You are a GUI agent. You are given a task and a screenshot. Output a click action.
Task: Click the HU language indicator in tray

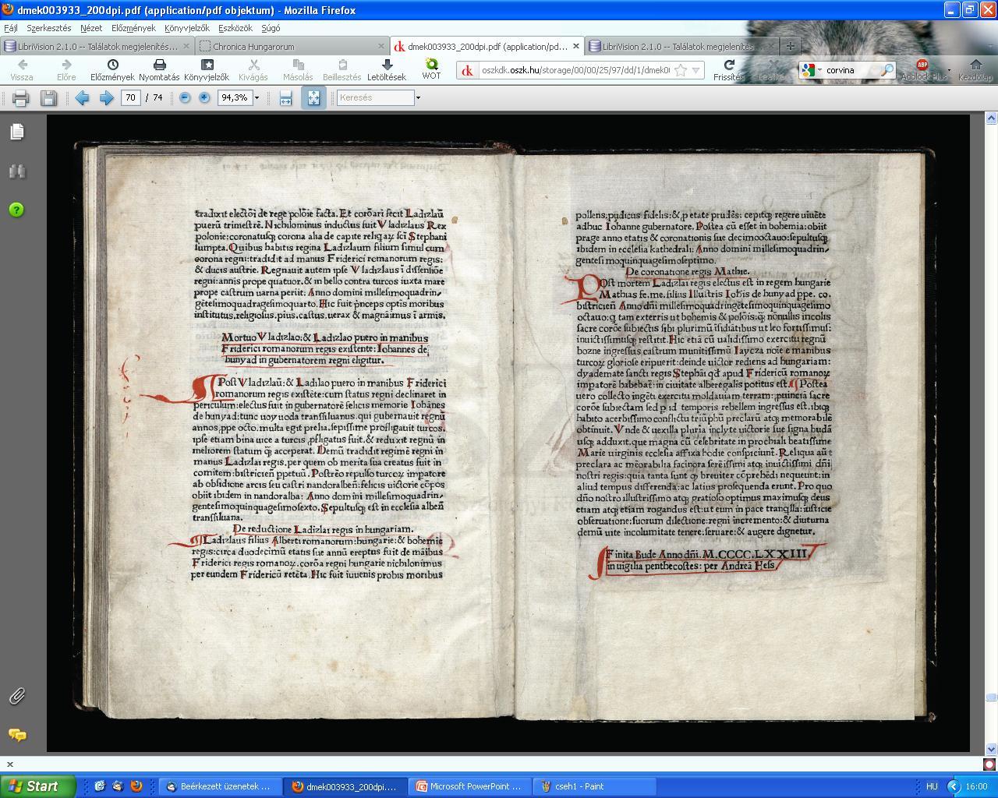click(x=932, y=786)
